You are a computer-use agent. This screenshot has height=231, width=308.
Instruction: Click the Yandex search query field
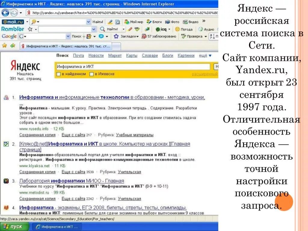point(133,67)
